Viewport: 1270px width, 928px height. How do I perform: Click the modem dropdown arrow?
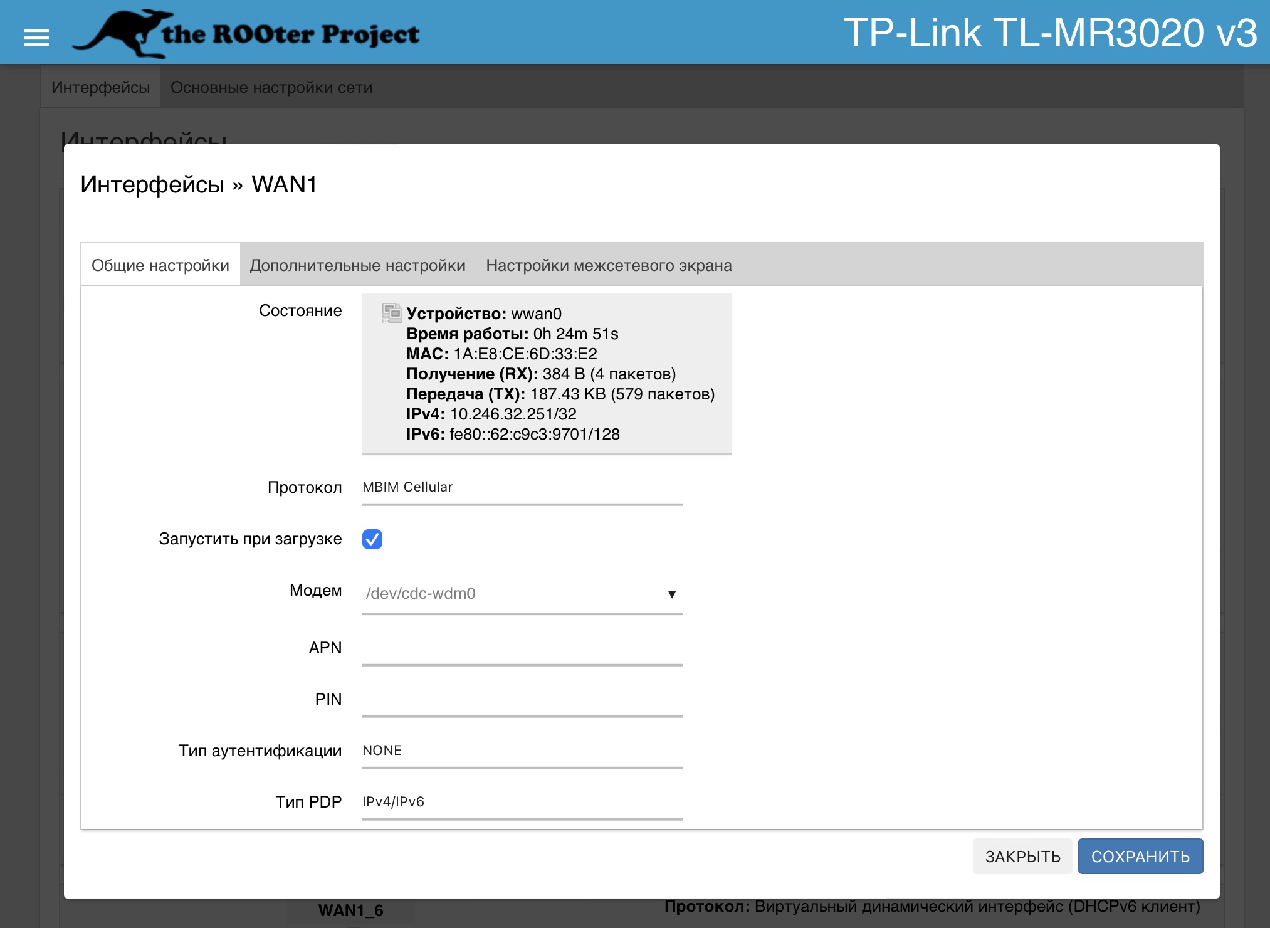pos(671,594)
